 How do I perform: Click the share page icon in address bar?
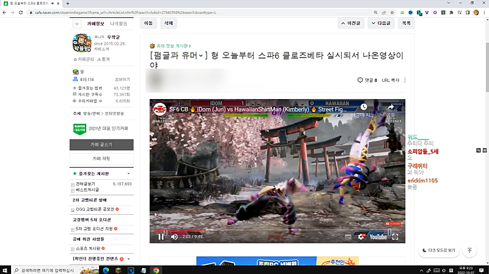(384, 12)
